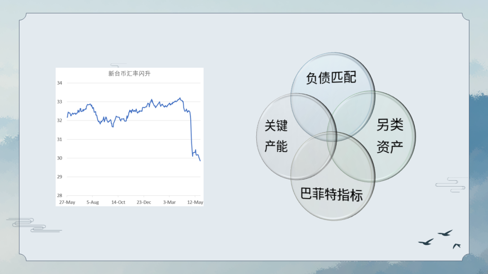Click y-axis value 31

point(60,139)
